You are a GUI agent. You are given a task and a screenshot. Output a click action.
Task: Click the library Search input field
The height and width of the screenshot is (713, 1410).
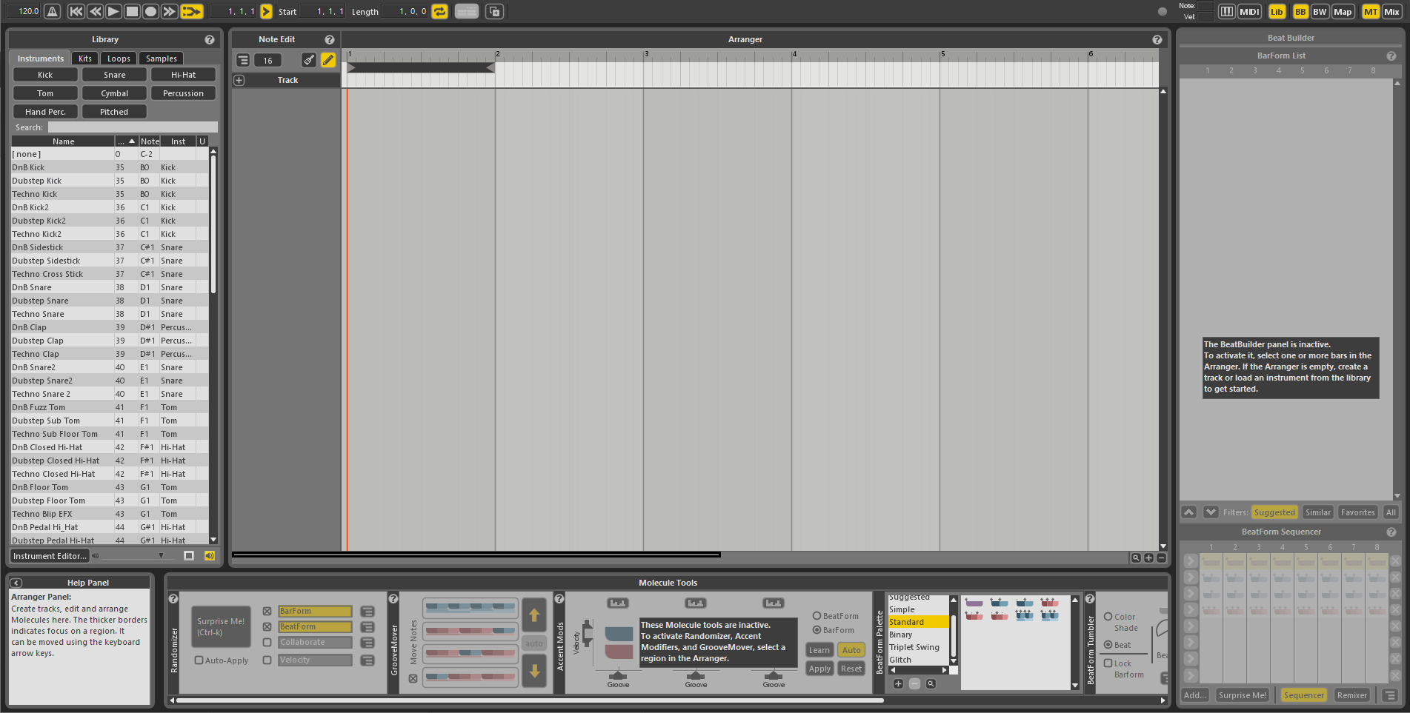[133, 127]
